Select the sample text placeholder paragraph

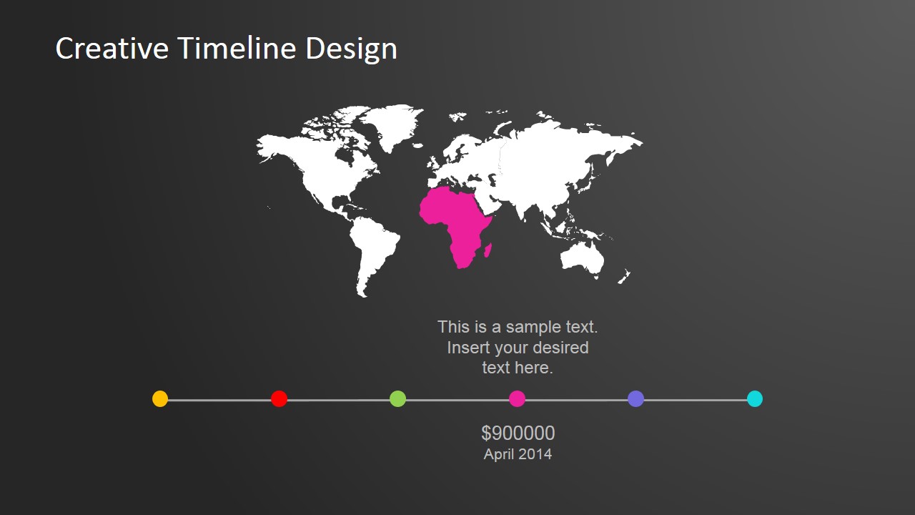[x=517, y=348]
